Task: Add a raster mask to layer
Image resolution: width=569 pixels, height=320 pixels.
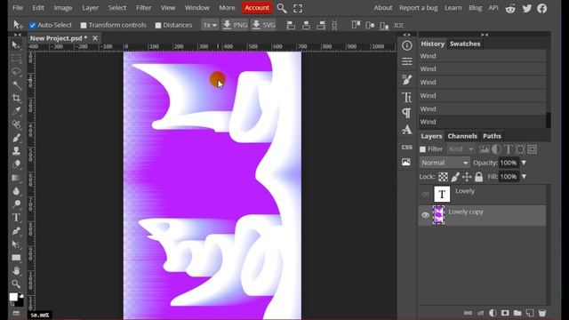Action: [x=505, y=313]
